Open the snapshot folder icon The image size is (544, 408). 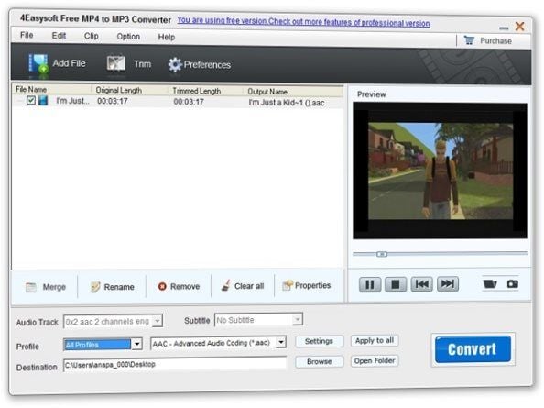pos(490,283)
